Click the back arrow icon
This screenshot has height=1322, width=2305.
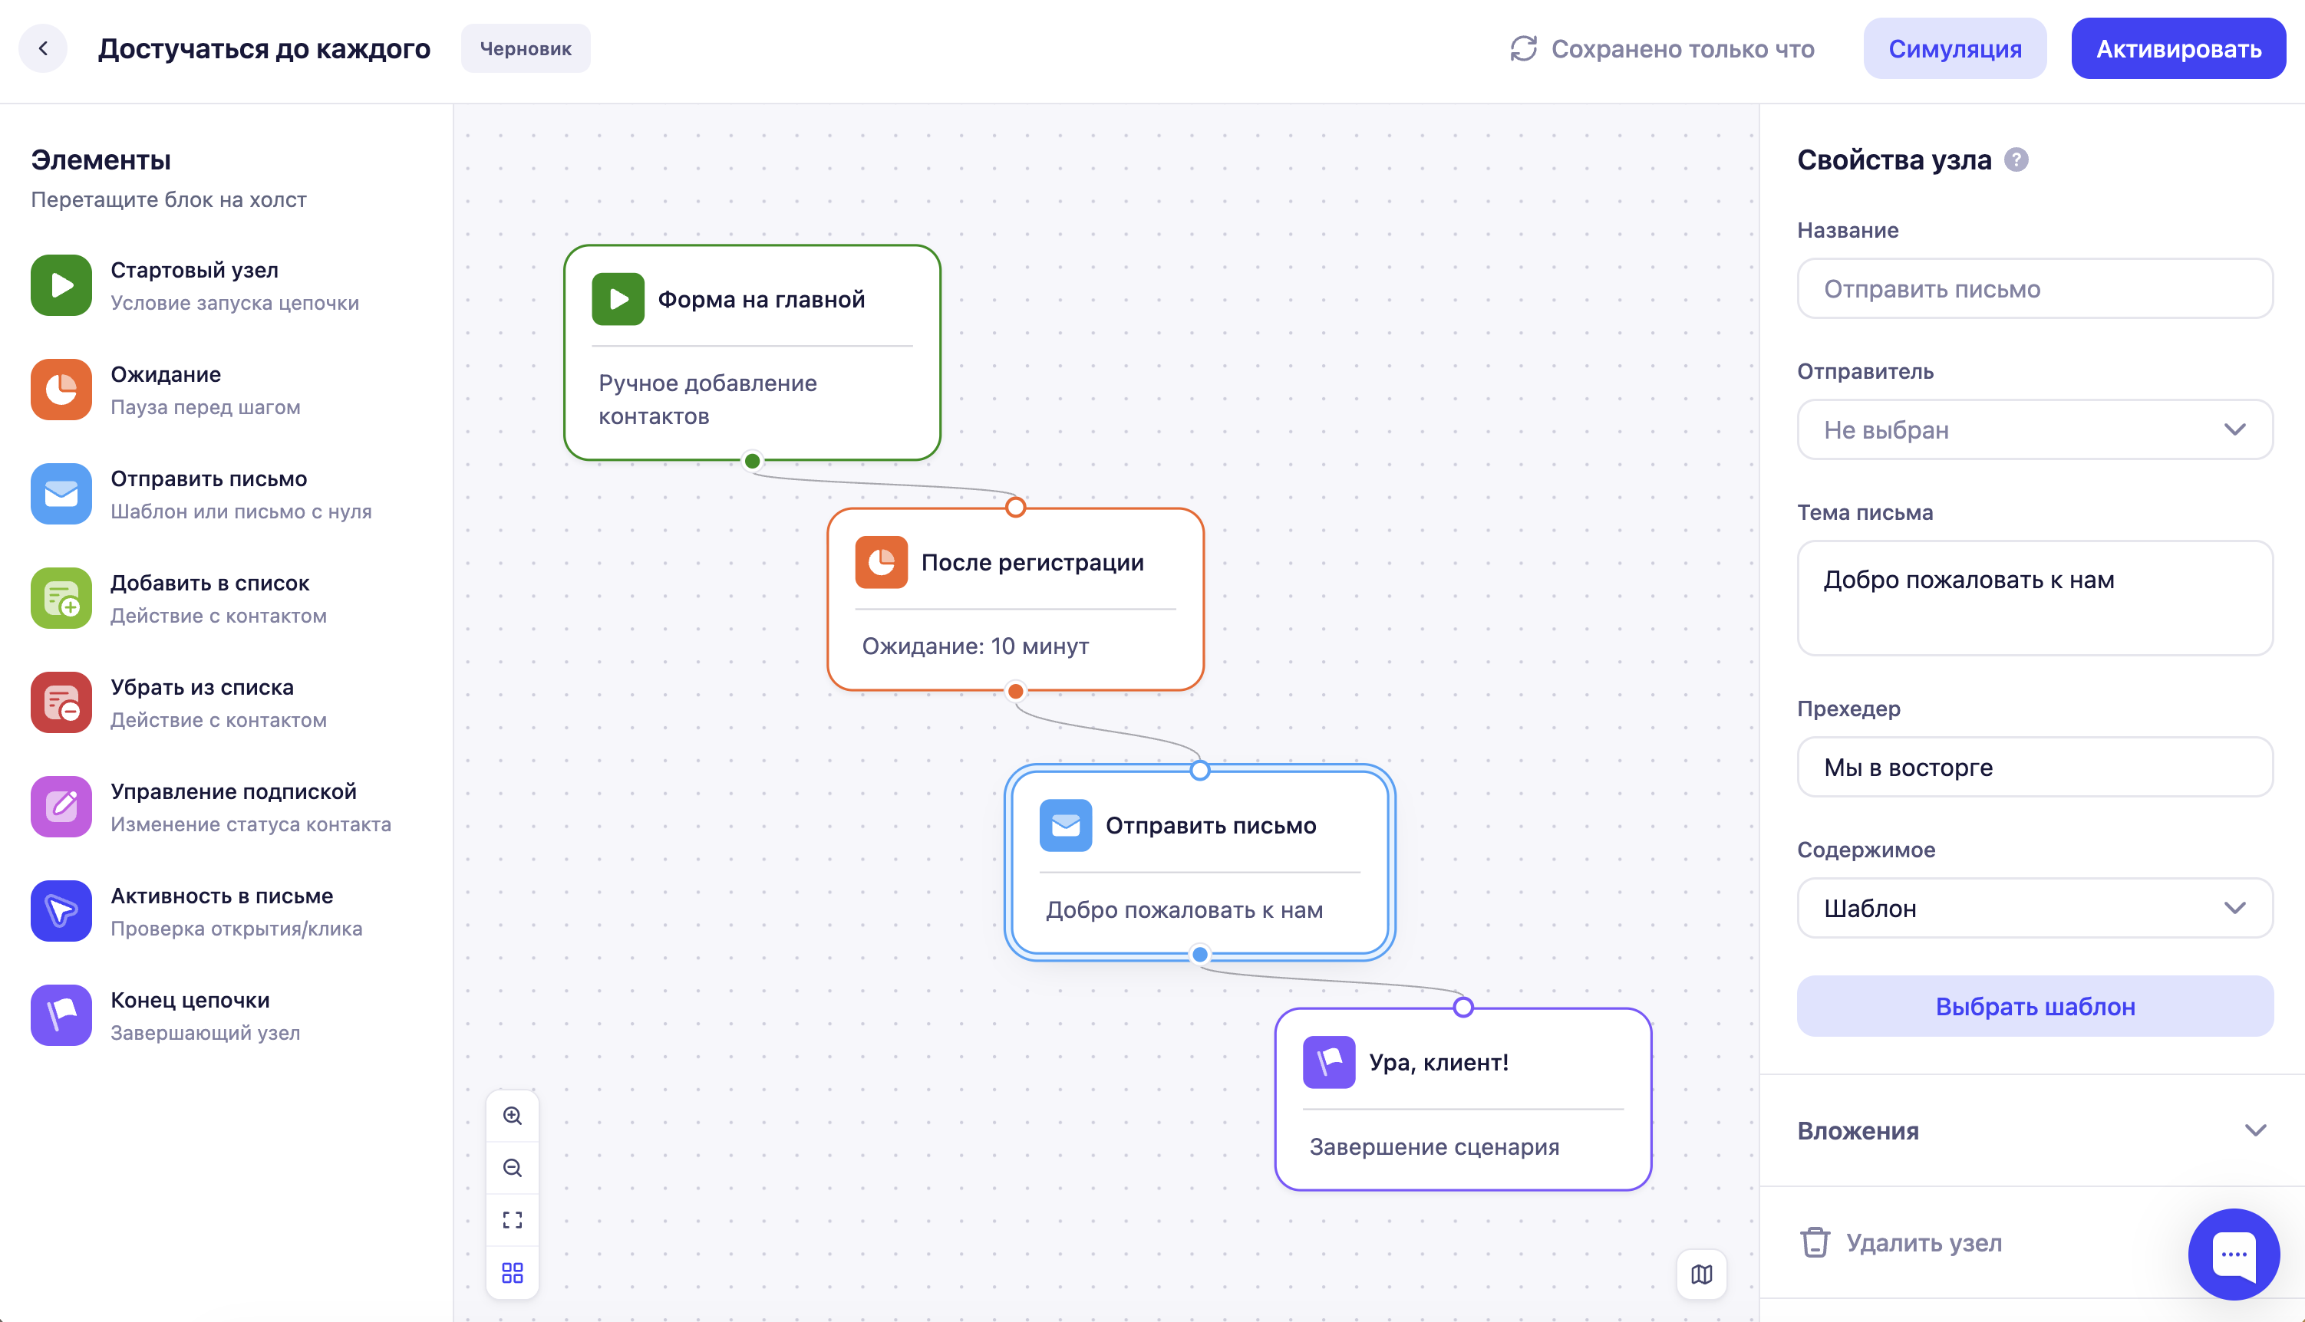(x=43, y=48)
